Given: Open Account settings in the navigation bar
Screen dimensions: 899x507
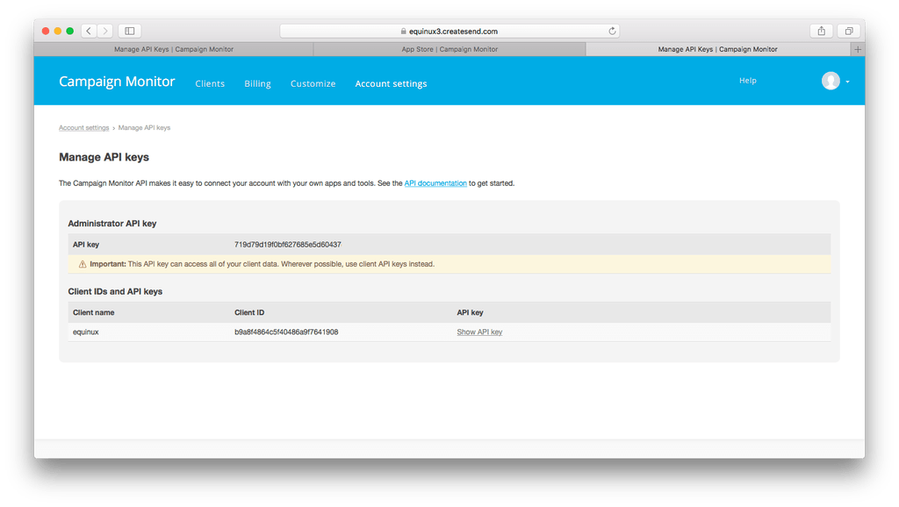Looking at the screenshot, I should 391,83.
